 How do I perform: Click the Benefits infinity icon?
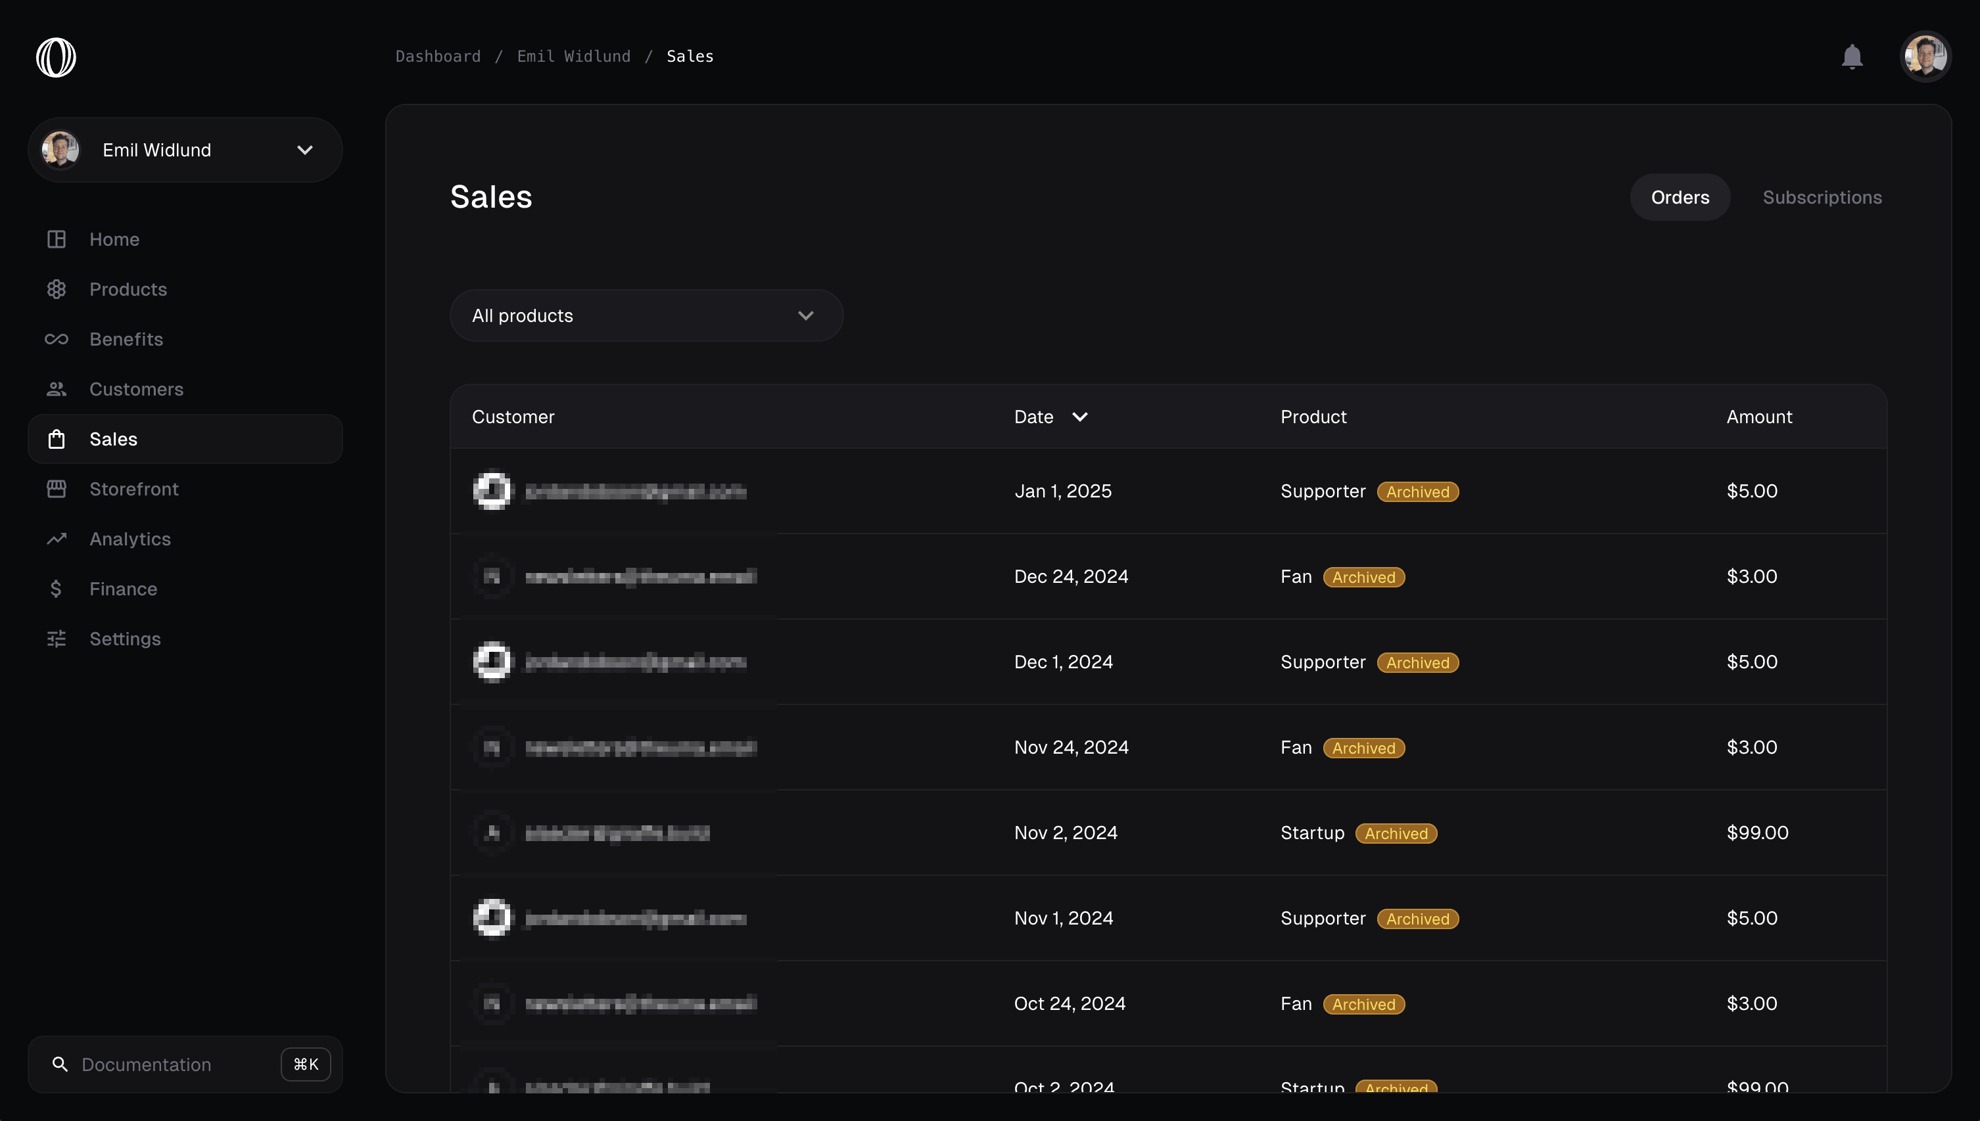tap(57, 340)
